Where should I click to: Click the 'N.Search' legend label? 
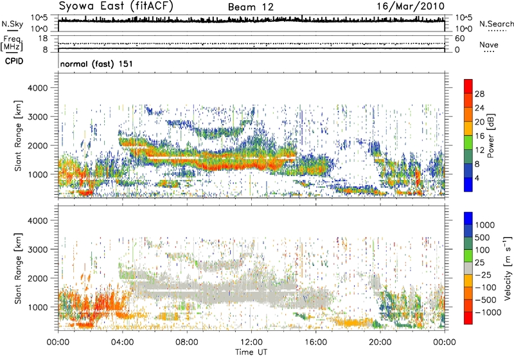(496, 24)
